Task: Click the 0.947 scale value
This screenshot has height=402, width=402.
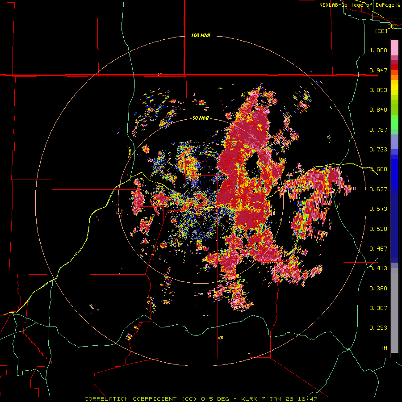Action: click(x=378, y=70)
